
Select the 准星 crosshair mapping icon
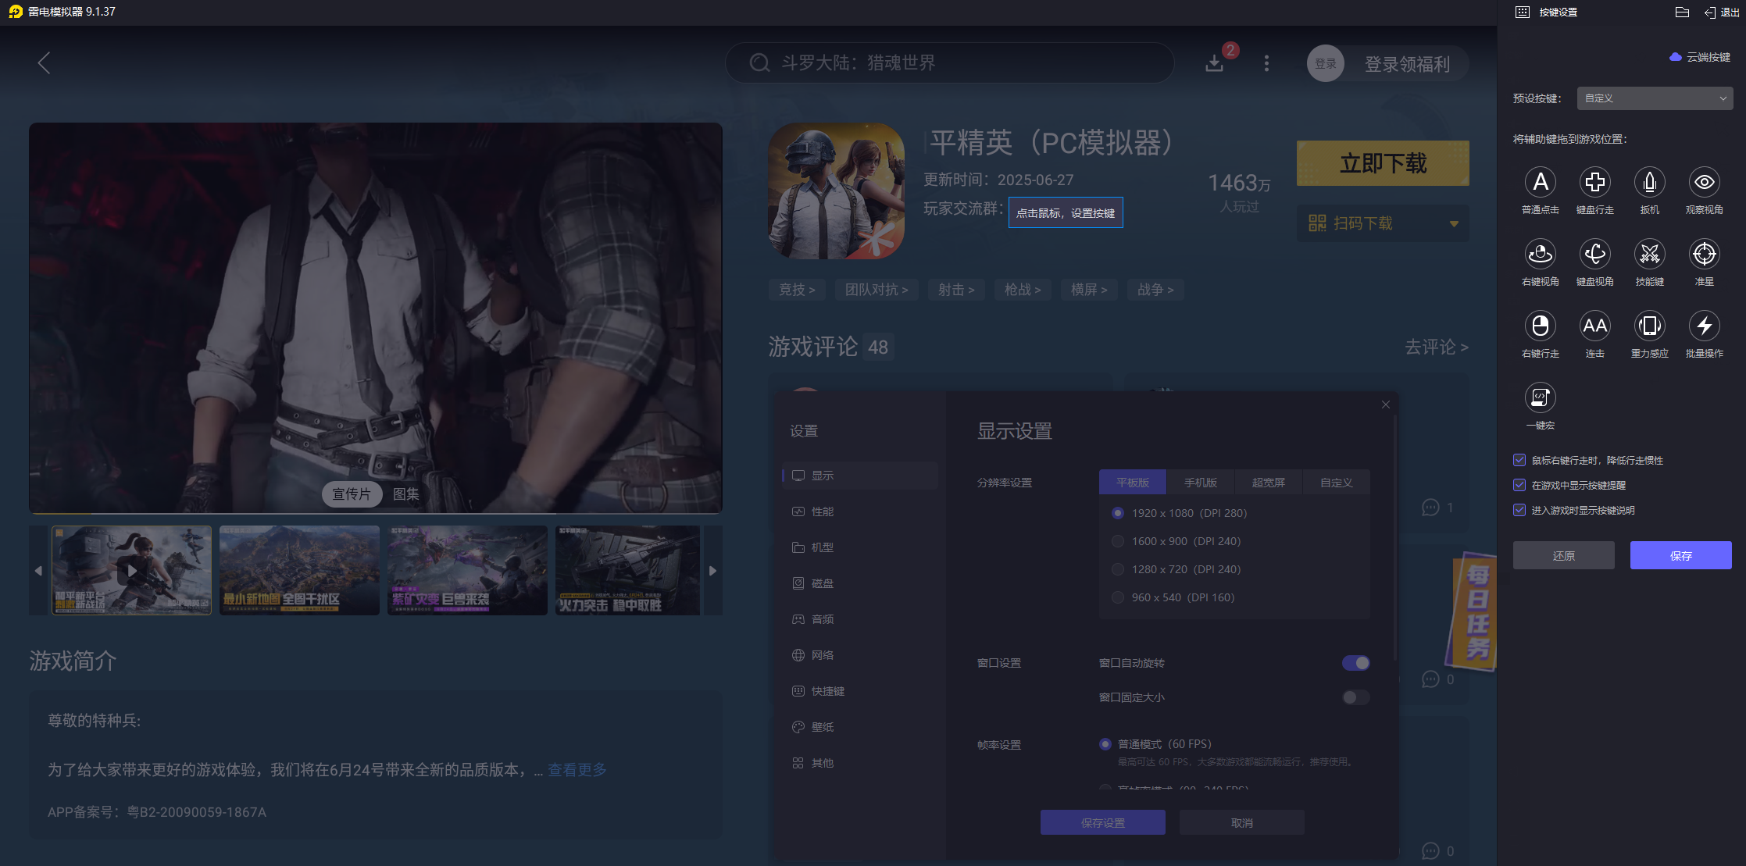[1705, 255]
